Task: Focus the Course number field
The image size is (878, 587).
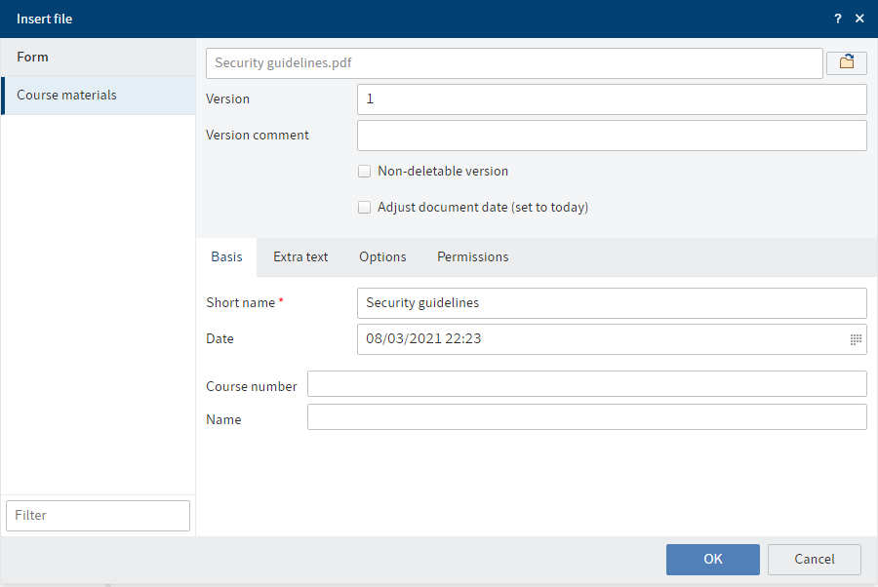Action: coord(587,384)
